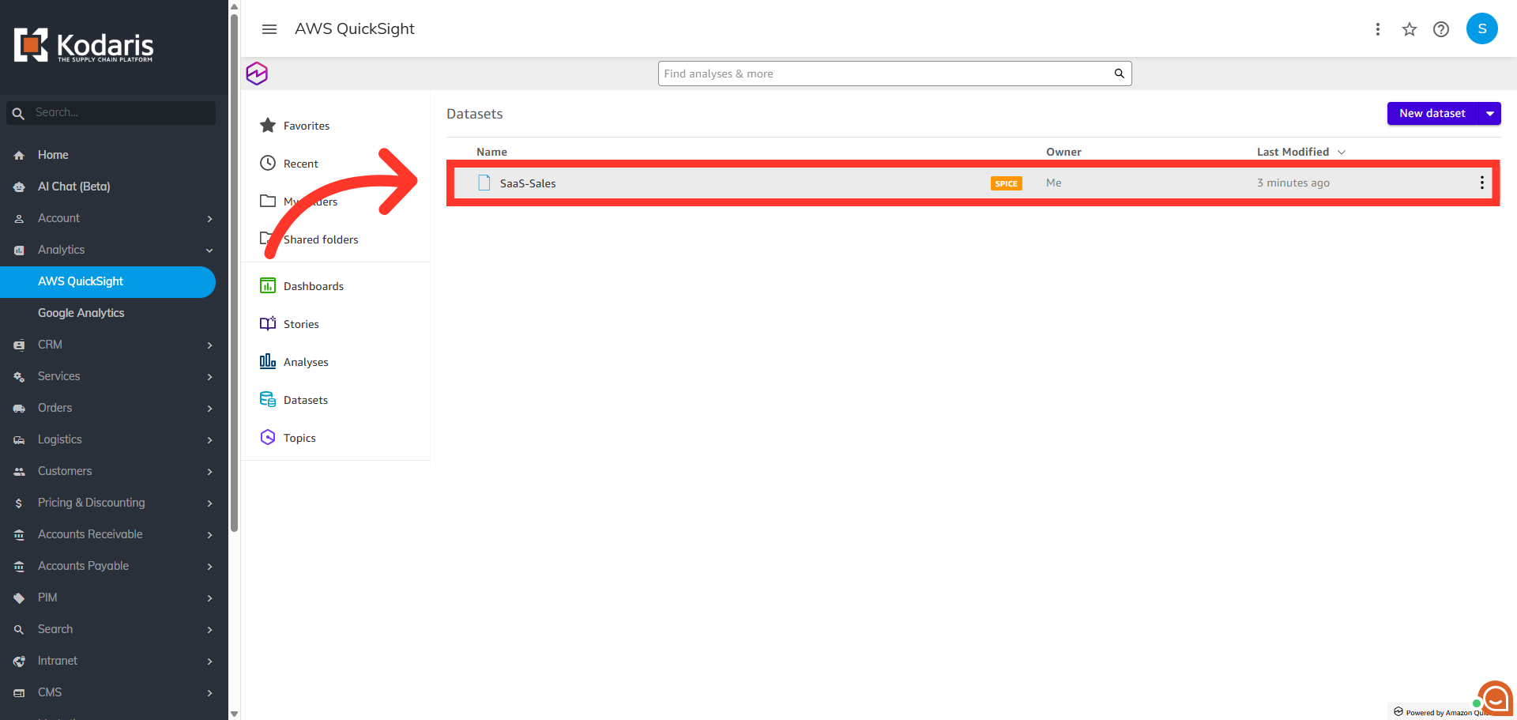
Task: Sort by the Owner column header
Action: [1063, 152]
